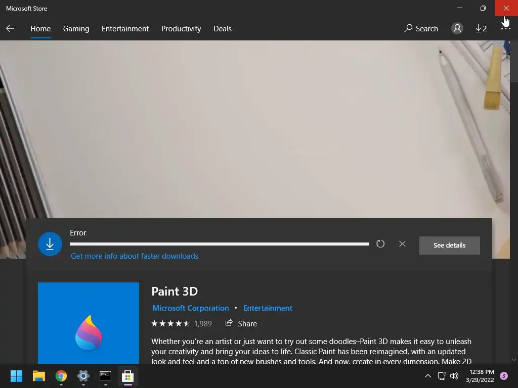The width and height of the screenshot is (518, 388).
Task: Launch Chrome from the taskbar
Action: (61, 376)
